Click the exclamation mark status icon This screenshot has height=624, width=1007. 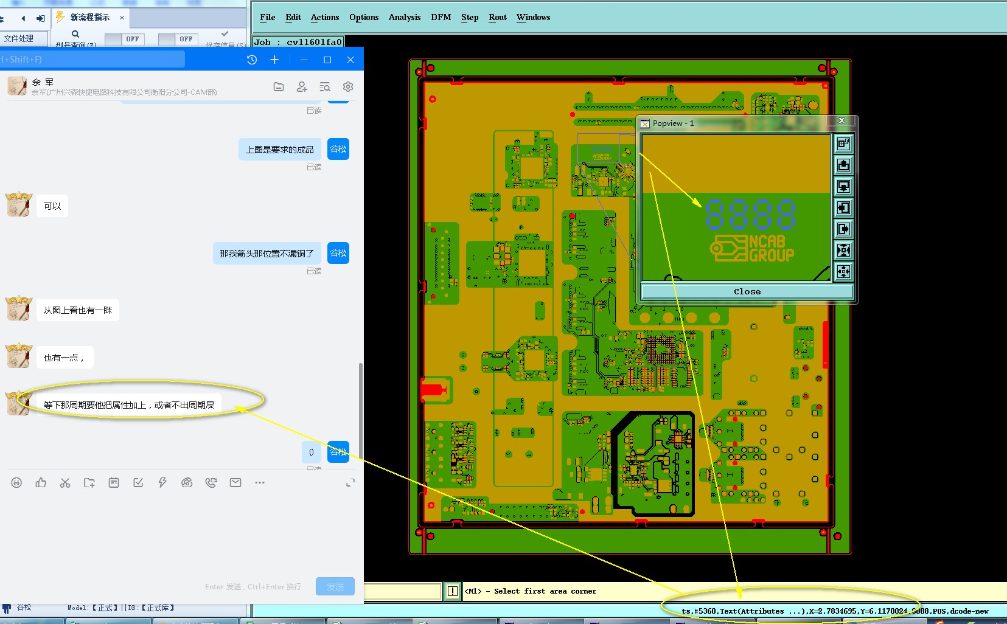tap(453, 591)
